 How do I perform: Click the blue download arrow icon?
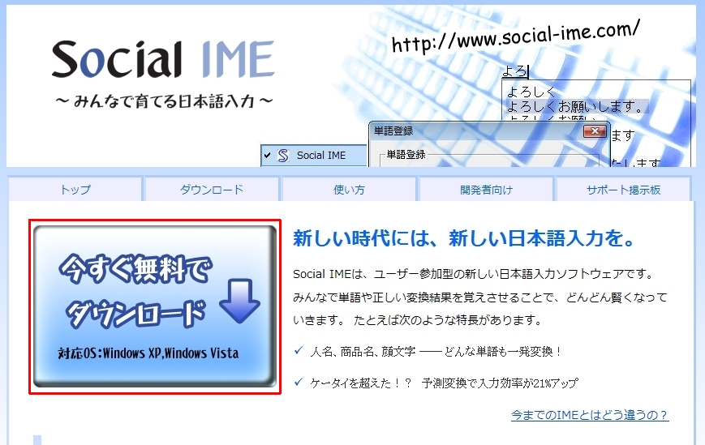pos(239,301)
